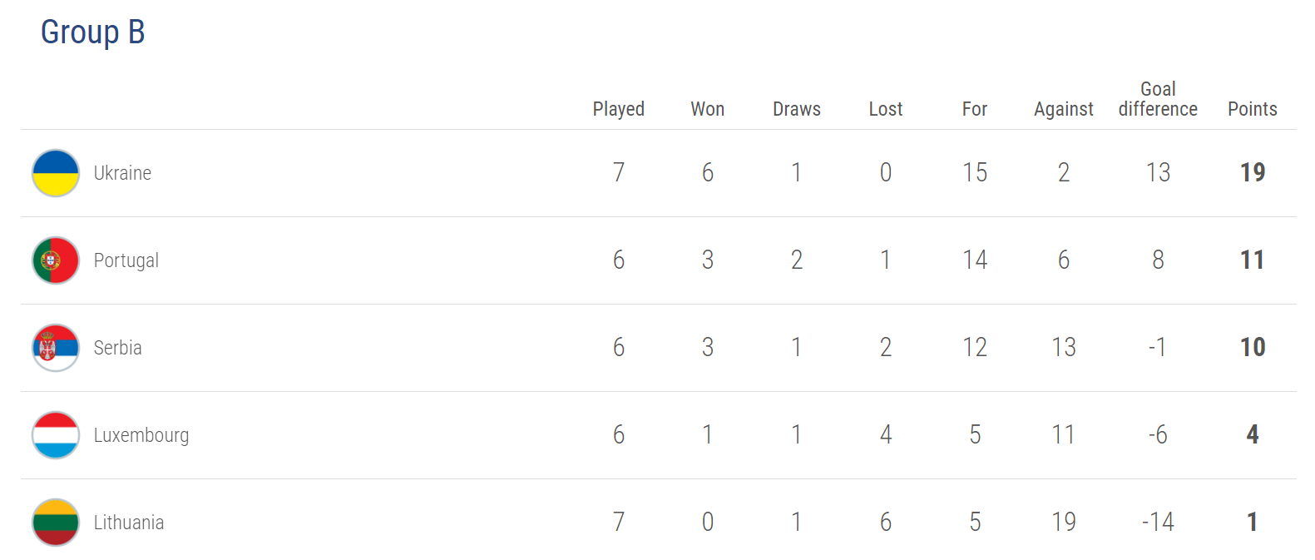The height and width of the screenshot is (560, 1315).
Task: Click the Serbia flag icon
Action: 56,348
